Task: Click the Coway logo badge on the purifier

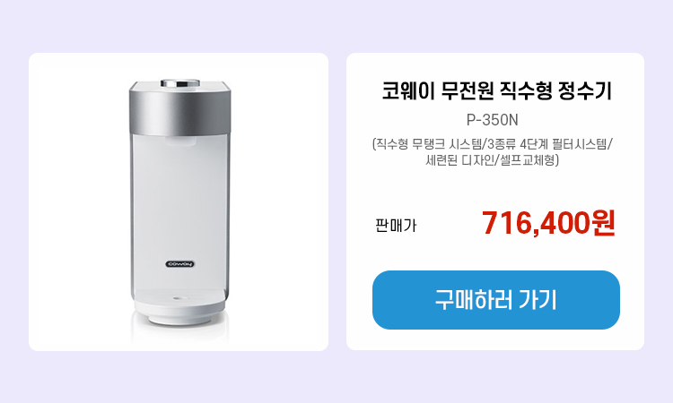Action: click(x=180, y=264)
